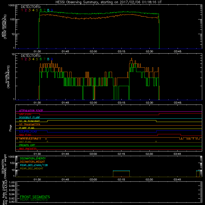
Task: Click 01:45 tick label under rear segments panel
Action: coord(65,103)
